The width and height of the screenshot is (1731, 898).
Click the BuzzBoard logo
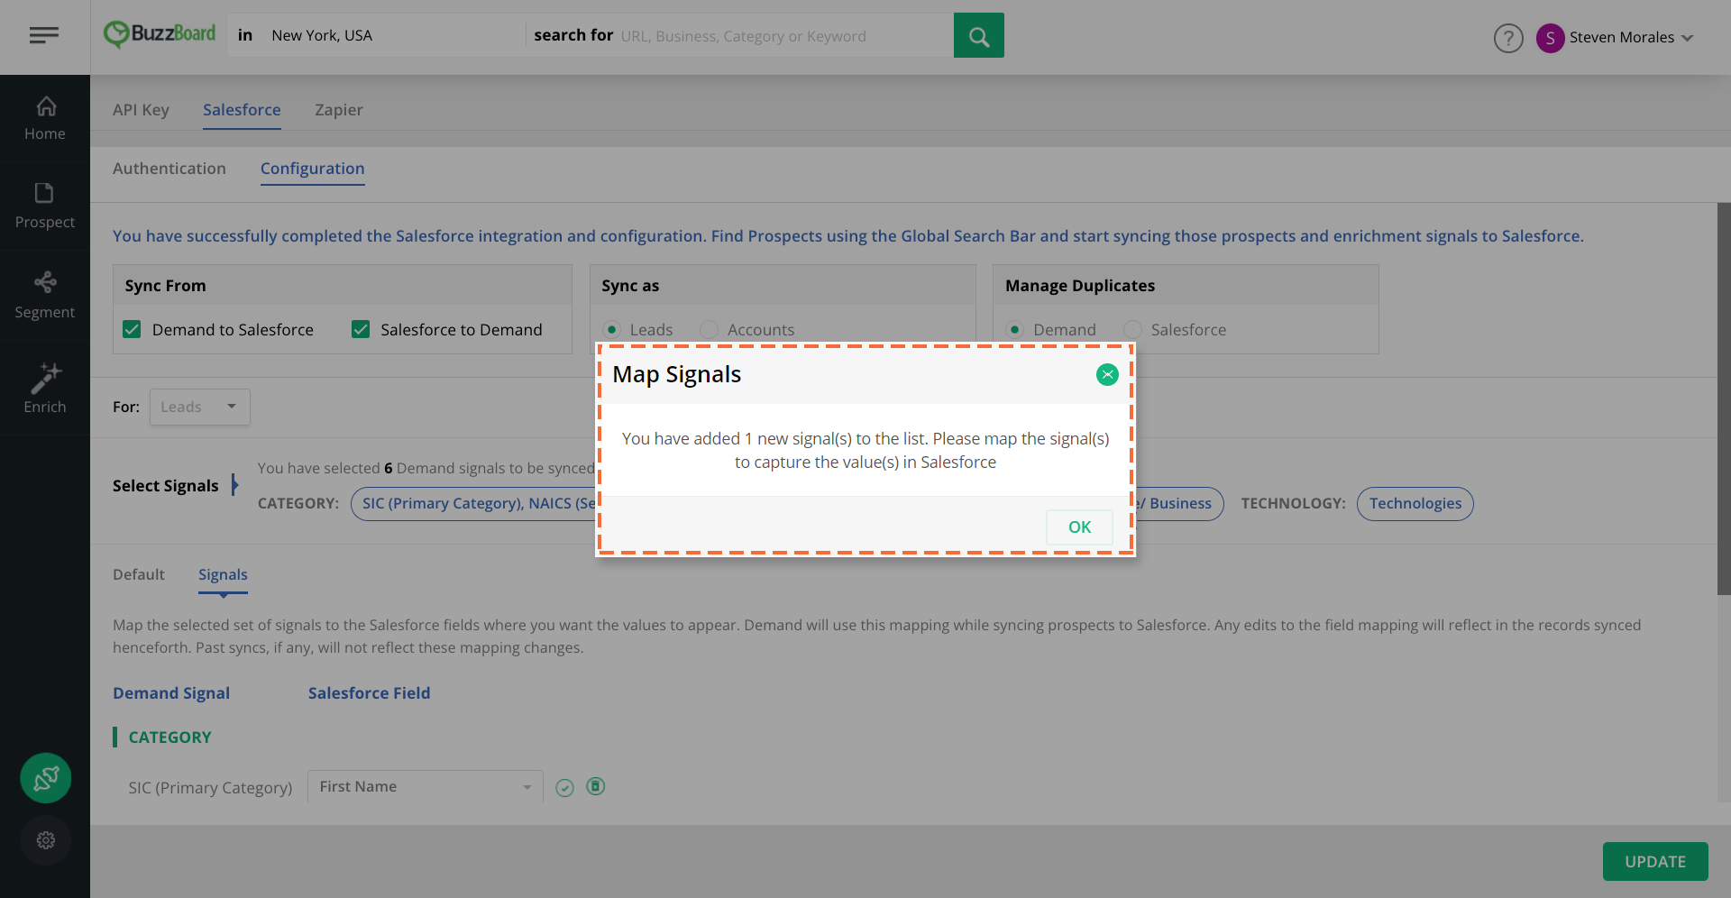160,34
